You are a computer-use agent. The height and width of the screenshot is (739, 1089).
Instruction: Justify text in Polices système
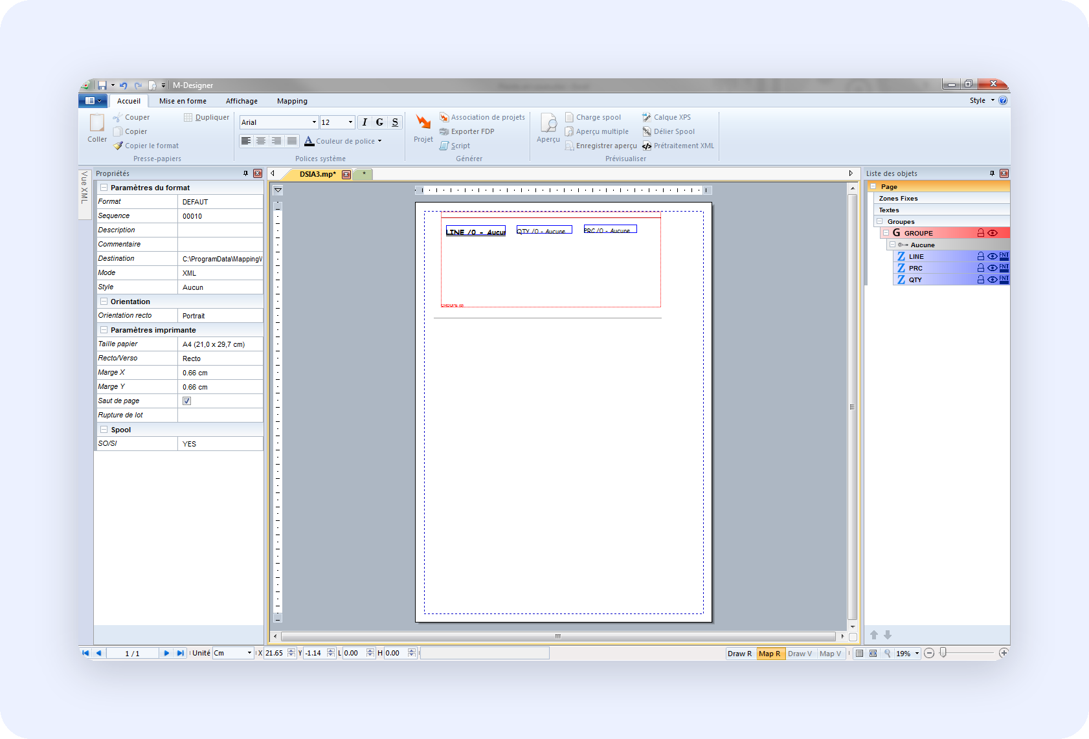click(292, 140)
